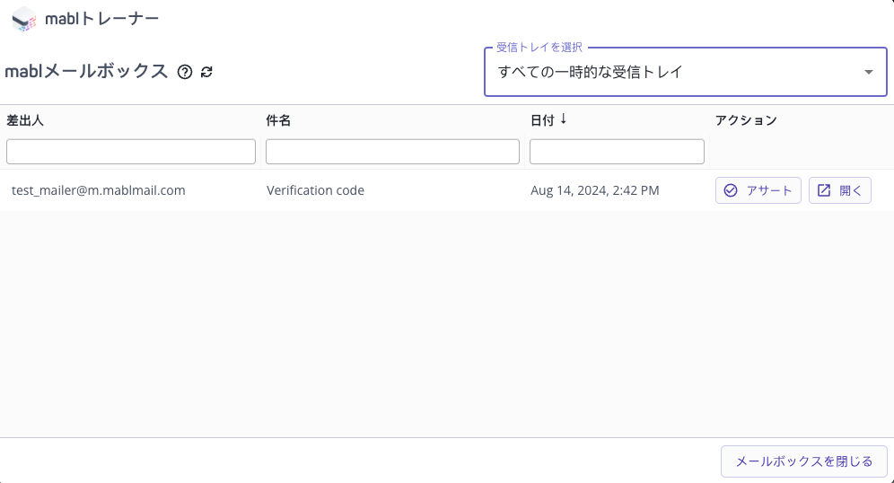Click メールボックスを閉じる button

point(804,461)
